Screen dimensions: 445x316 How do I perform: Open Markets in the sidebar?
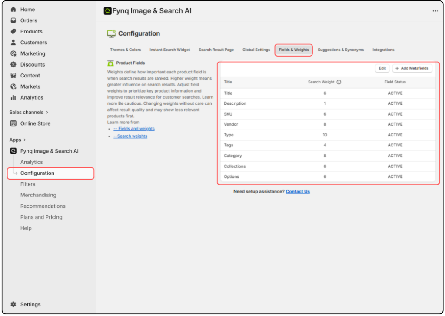point(30,86)
